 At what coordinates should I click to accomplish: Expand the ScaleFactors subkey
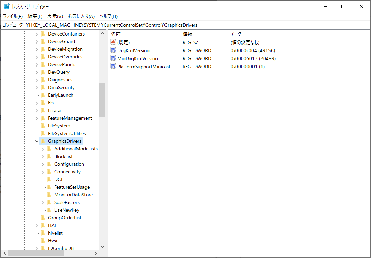click(x=43, y=202)
